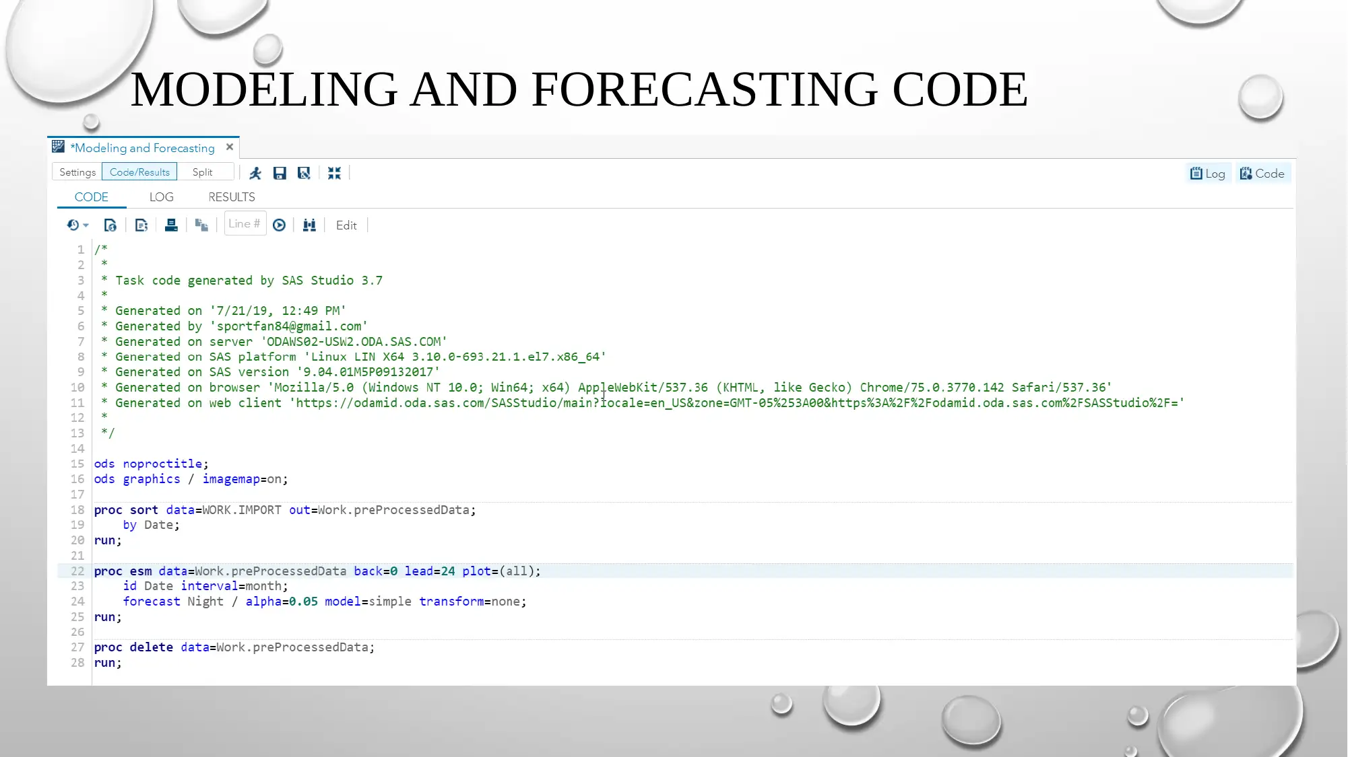Screen dimensions: 1348x757
Task: Click the Log button at top right
Action: point(1208,174)
